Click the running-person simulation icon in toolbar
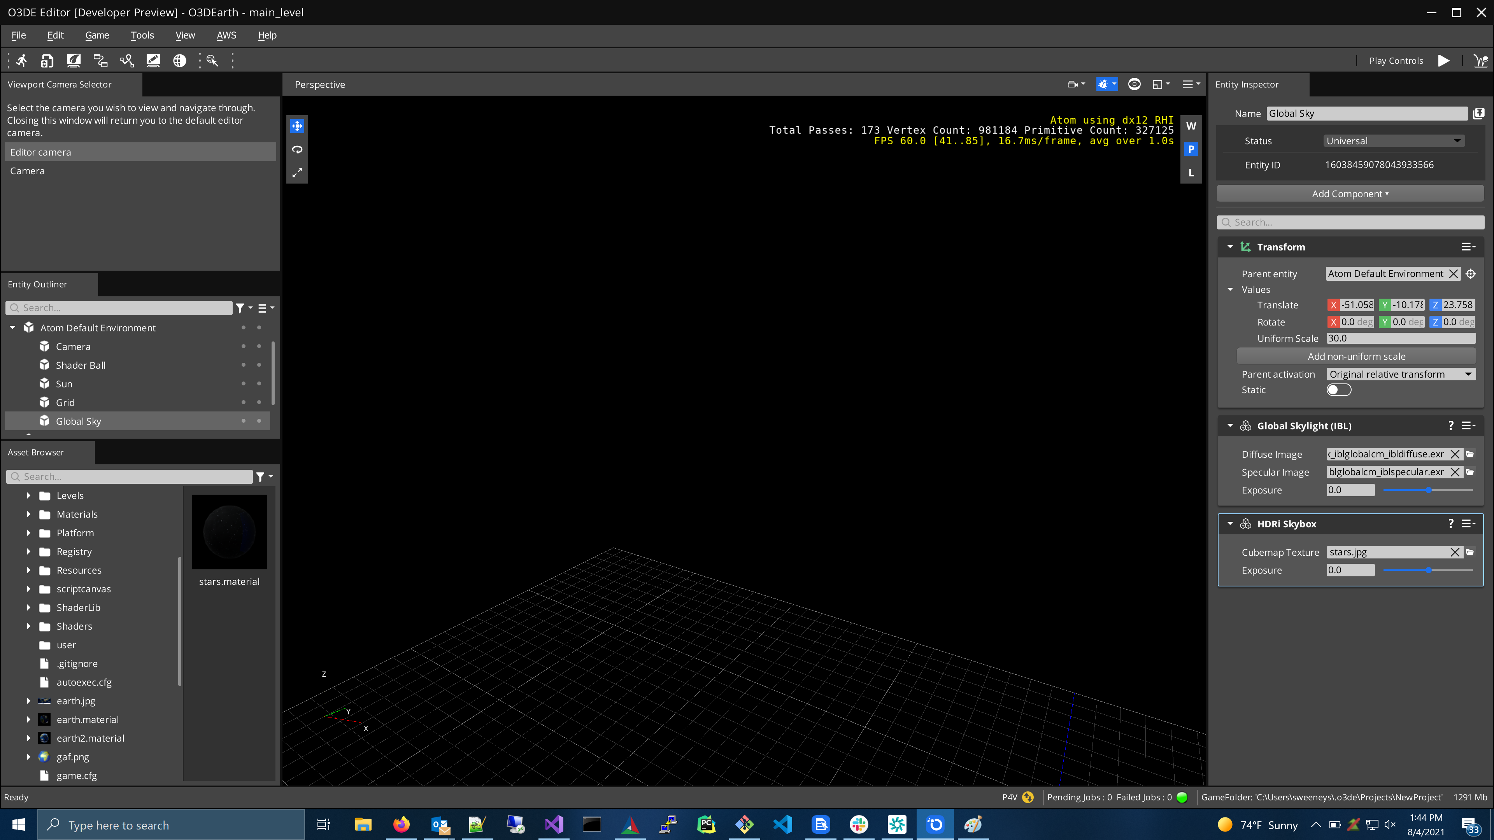Screen dimensions: 1494x840 coord(21,60)
